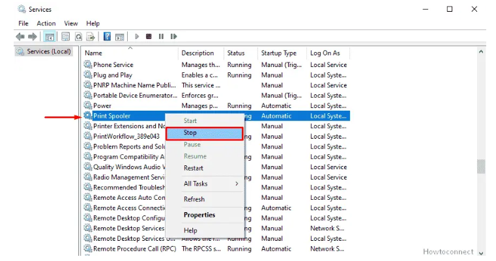This screenshot has width=496, height=261.
Task: Click gear icon beside PrintWorkflow_389e043
Action: [87, 136]
